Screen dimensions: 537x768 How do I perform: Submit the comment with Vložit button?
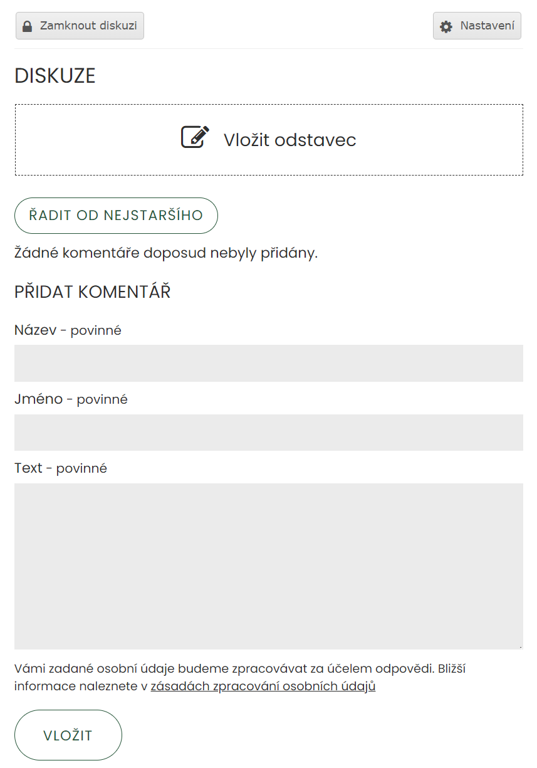(68, 735)
